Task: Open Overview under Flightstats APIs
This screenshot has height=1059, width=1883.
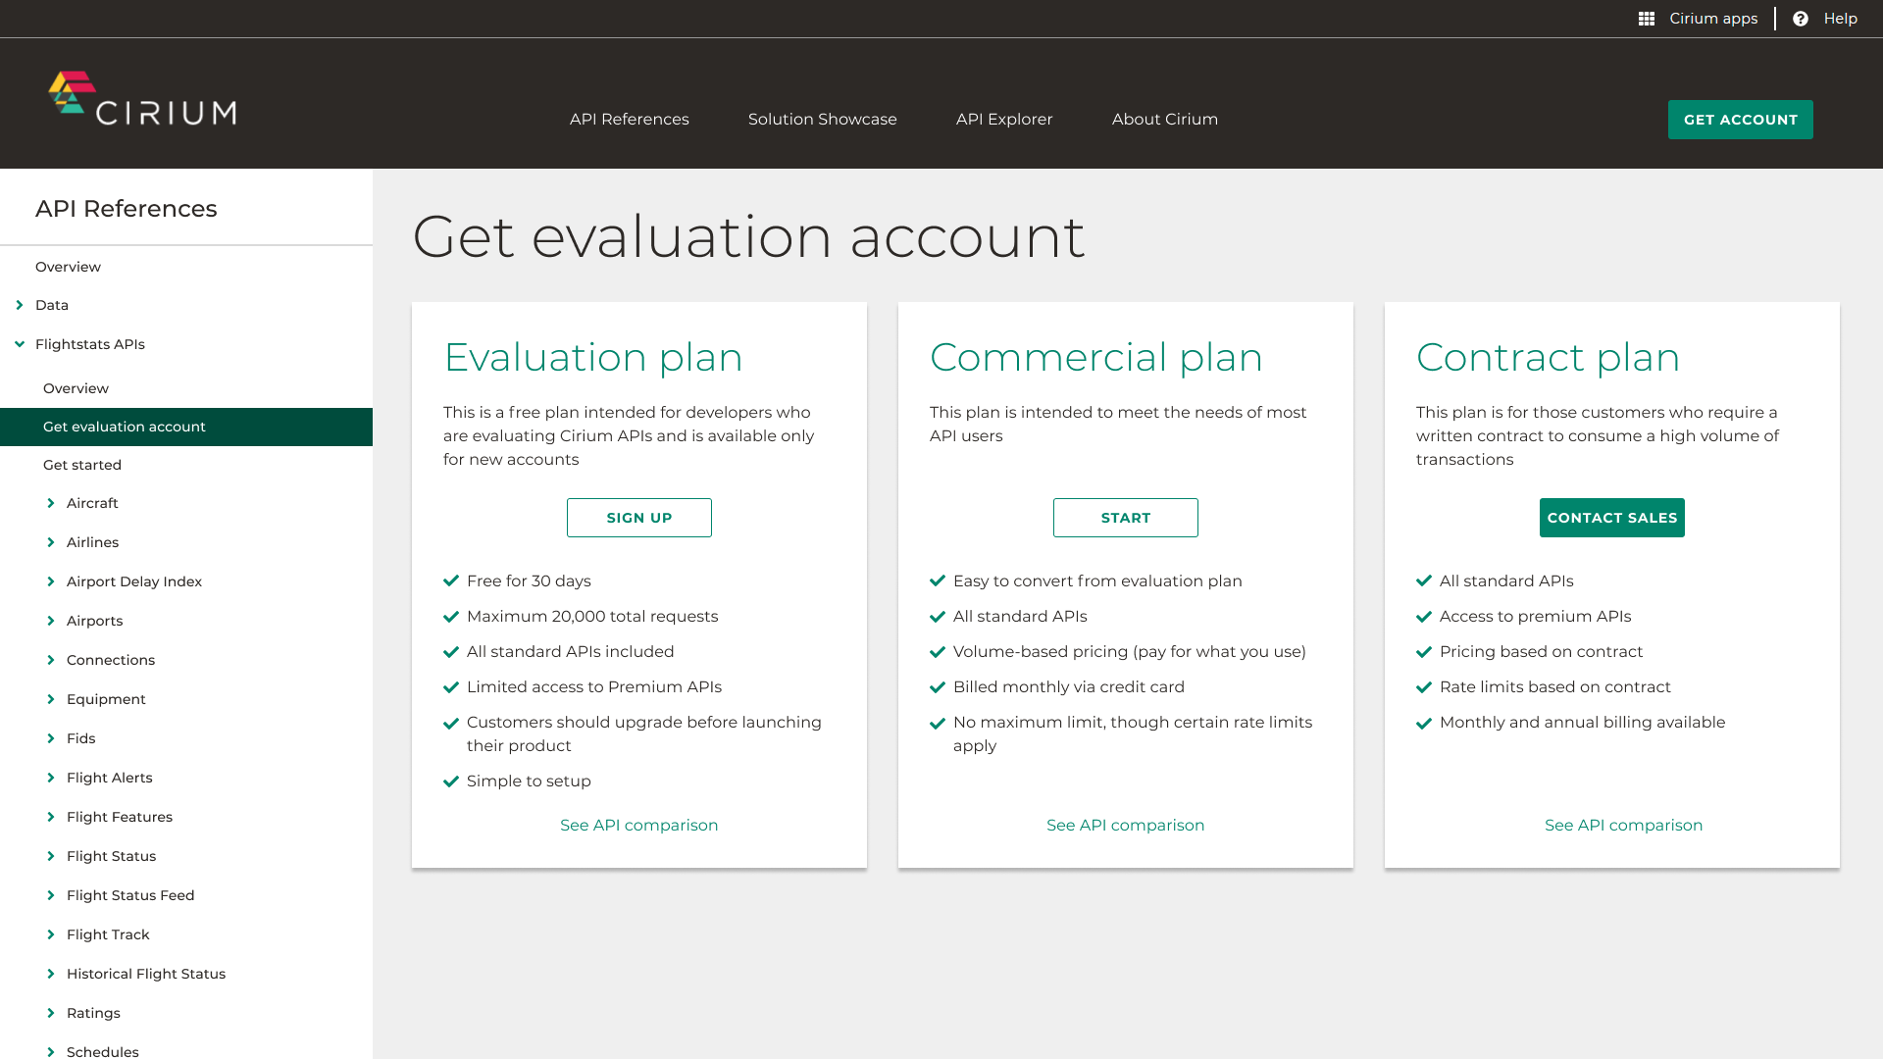Action: (x=76, y=388)
